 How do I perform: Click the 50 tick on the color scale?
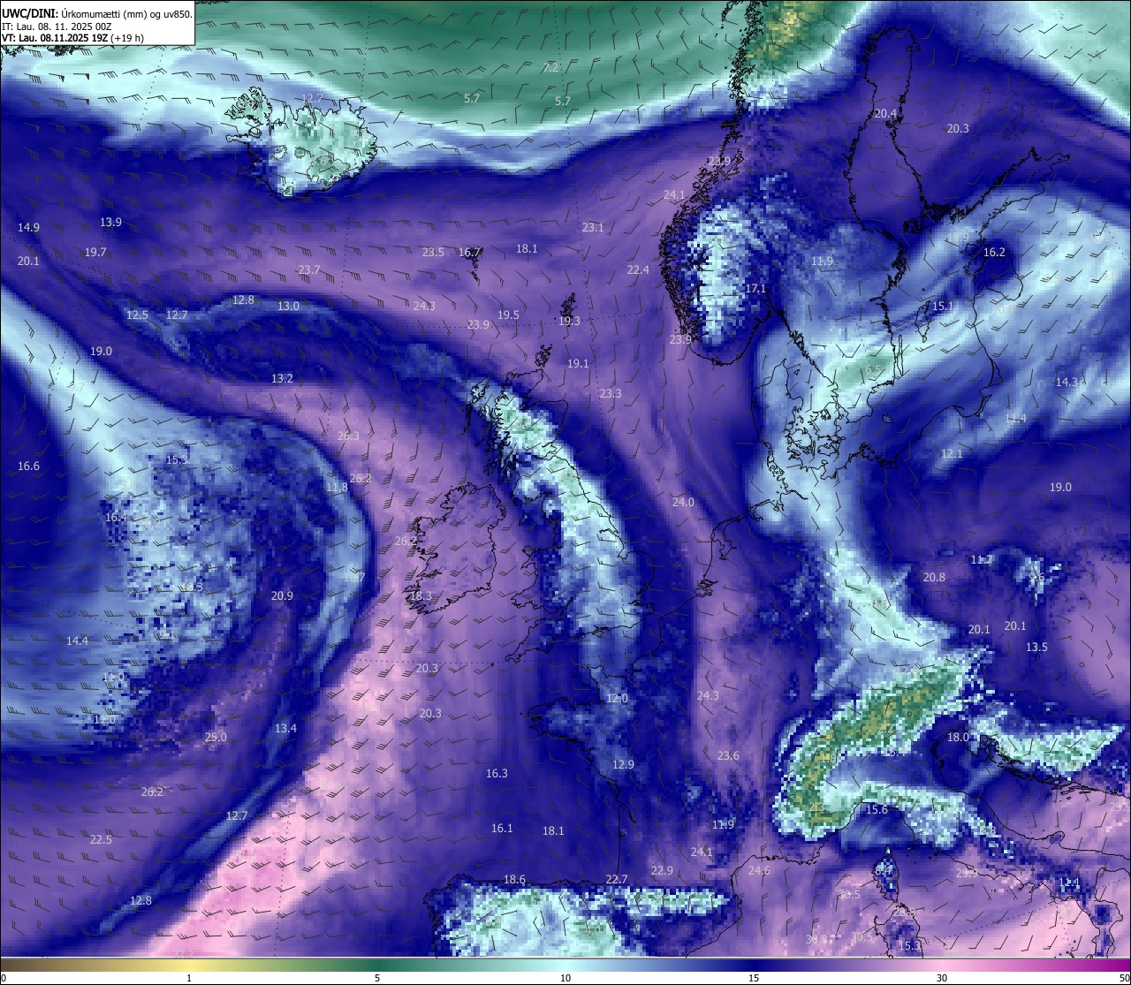click(x=1124, y=978)
